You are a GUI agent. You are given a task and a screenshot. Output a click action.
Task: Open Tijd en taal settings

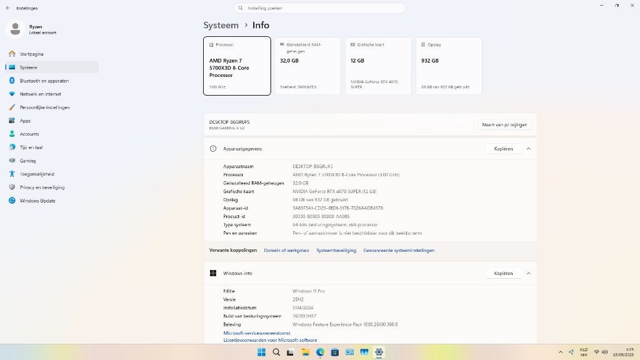52,147
